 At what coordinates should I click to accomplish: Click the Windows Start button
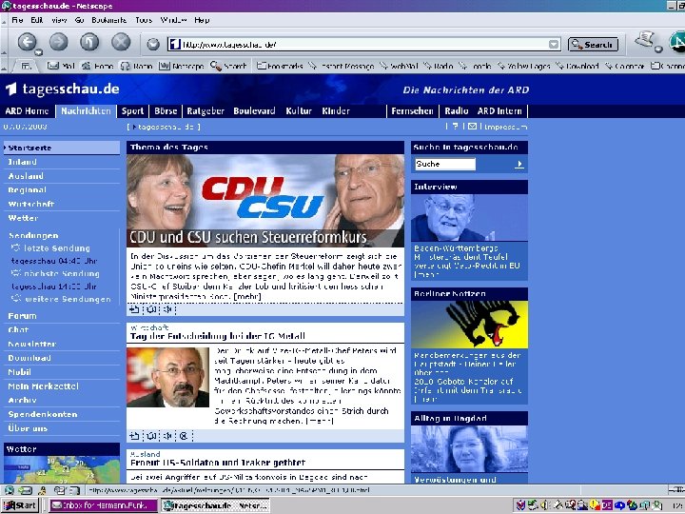pos(20,505)
